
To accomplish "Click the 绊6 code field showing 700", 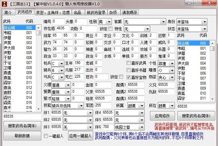I will pyautogui.click(x=108, y=127).
